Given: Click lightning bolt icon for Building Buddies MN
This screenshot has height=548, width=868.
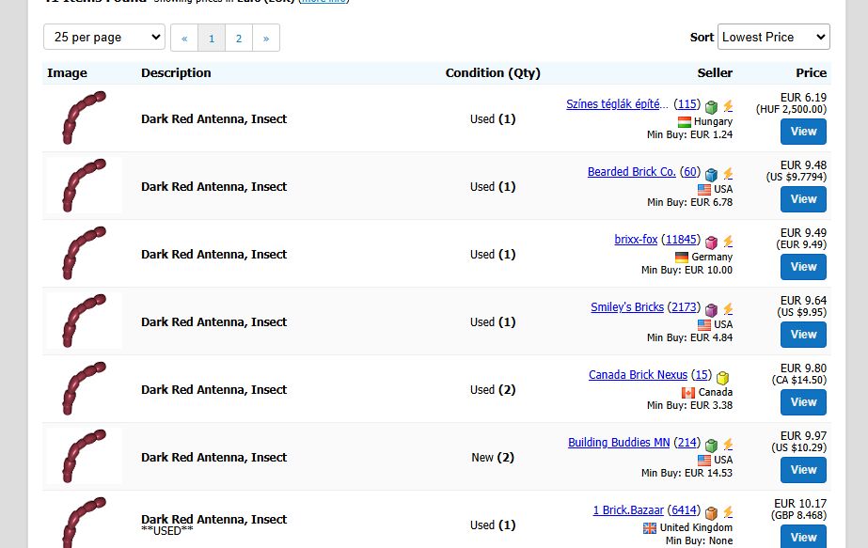Looking at the screenshot, I should click(728, 444).
